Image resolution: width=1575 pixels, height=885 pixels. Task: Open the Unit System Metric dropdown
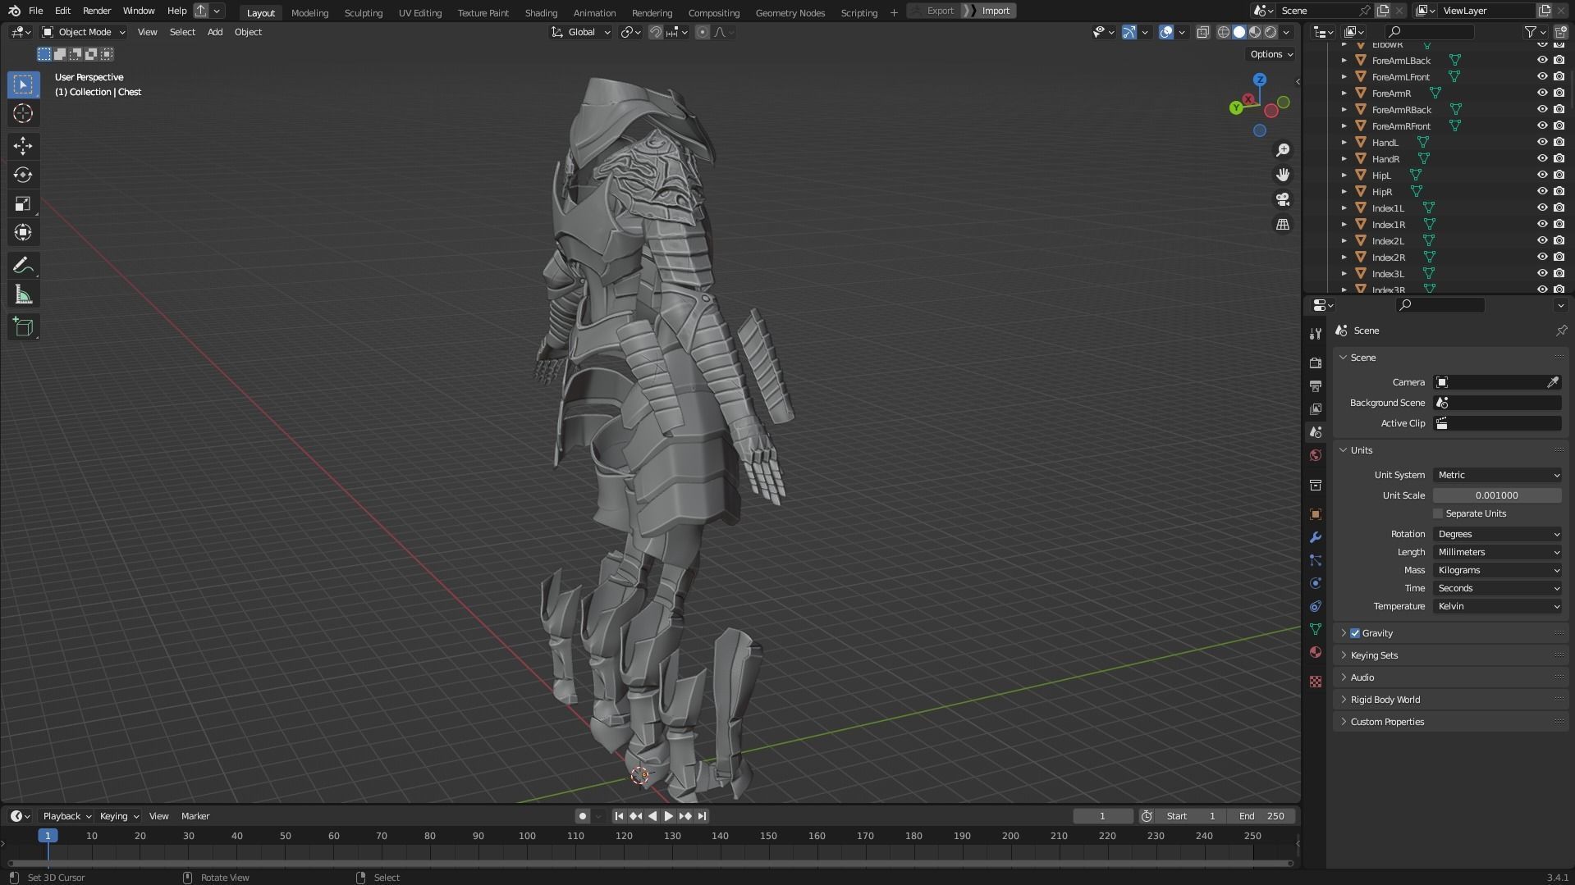pos(1497,475)
